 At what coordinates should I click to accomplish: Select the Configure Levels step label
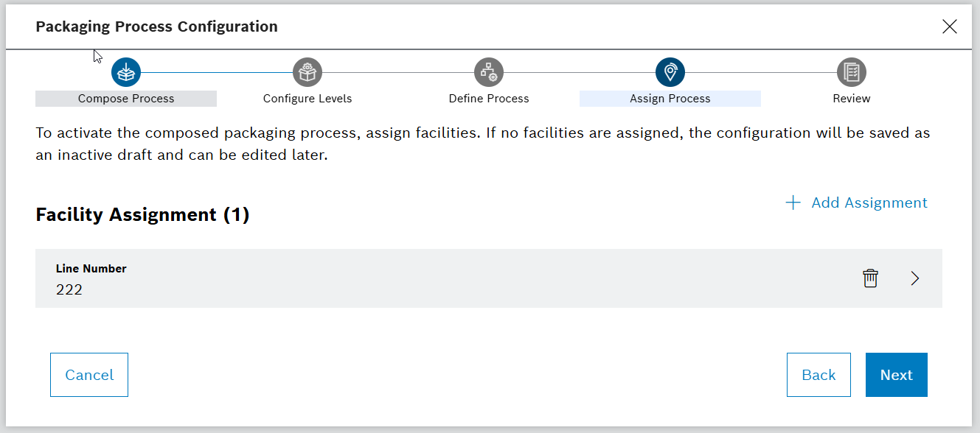tap(307, 98)
